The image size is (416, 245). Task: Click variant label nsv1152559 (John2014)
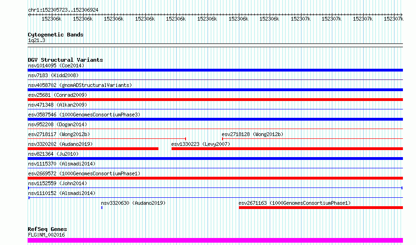pyautogui.click(x=57, y=183)
